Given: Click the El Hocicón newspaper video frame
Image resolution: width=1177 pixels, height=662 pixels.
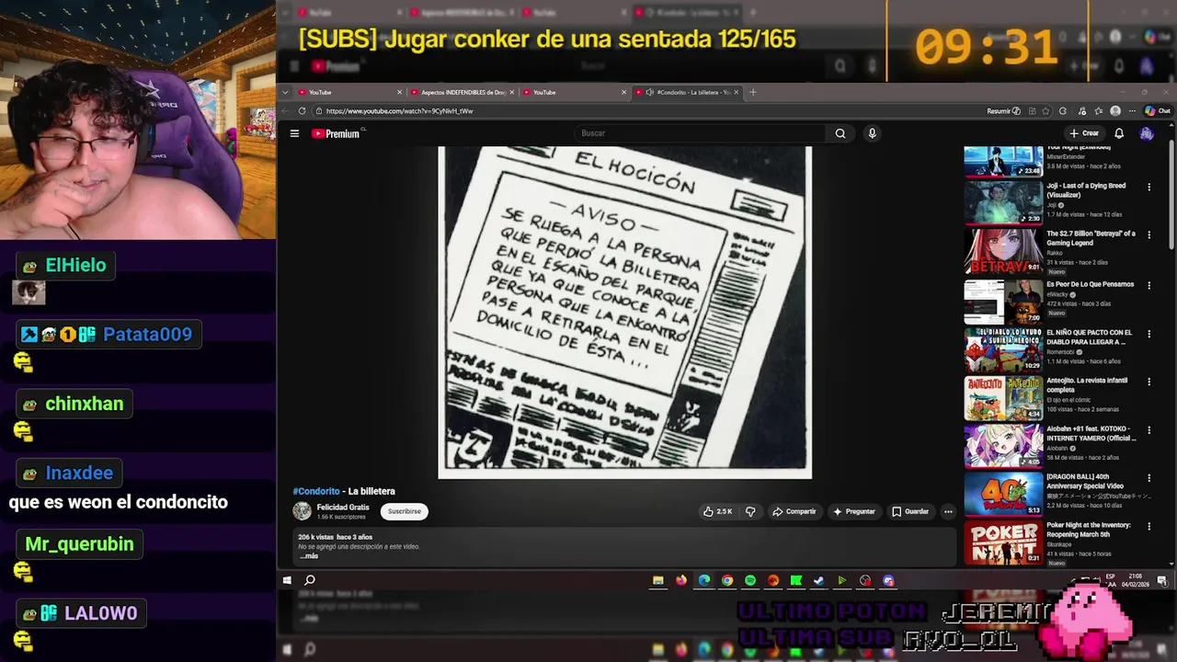Looking at the screenshot, I should click(624, 313).
